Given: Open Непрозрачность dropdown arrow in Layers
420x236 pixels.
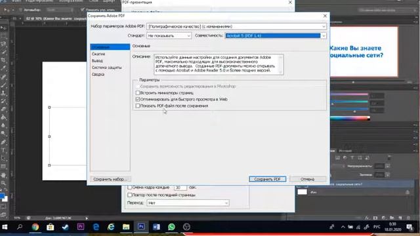Looking at the screenshot, I should click(x=387, y=166).
